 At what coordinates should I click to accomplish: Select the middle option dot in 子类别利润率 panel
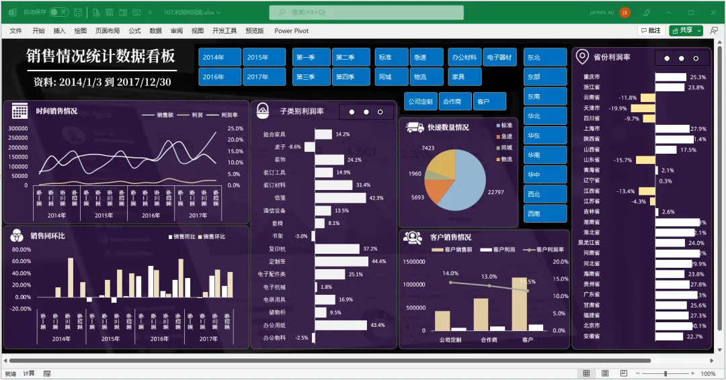tap(366, 112)
